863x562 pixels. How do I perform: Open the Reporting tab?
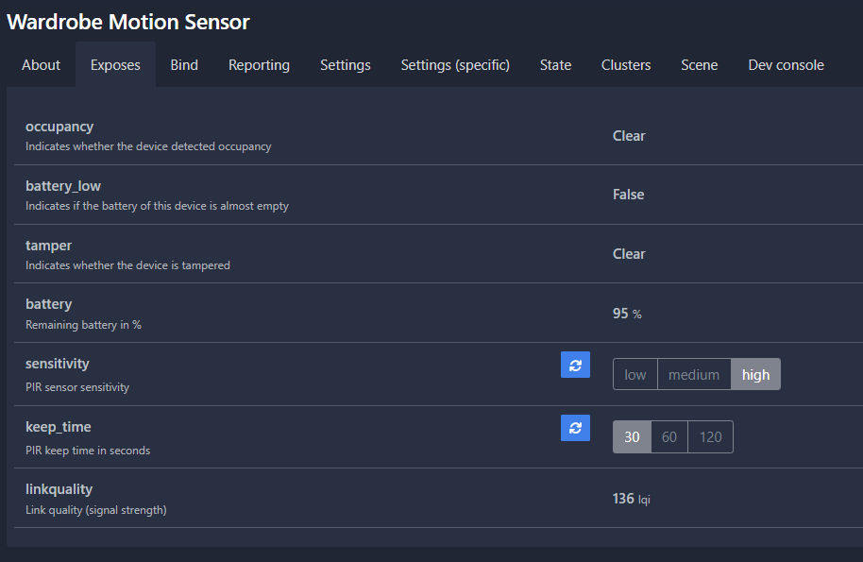pos(259,64)
